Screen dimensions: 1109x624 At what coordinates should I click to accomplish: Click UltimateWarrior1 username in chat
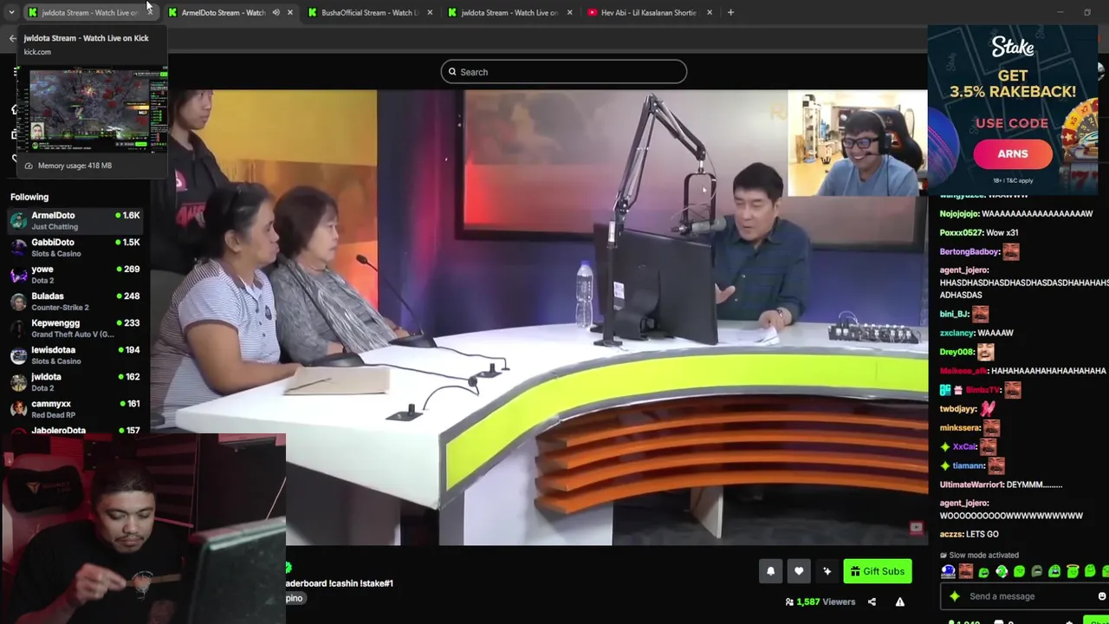971,484
